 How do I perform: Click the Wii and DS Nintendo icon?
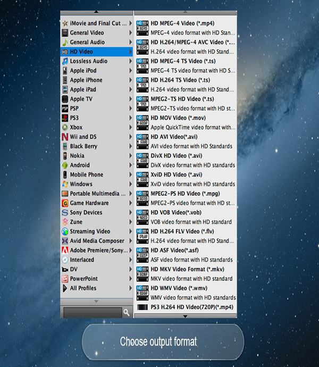pos(65,137)
